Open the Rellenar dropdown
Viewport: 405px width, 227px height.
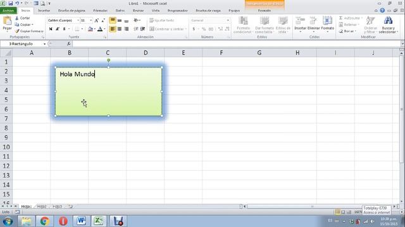coord(359,25)
